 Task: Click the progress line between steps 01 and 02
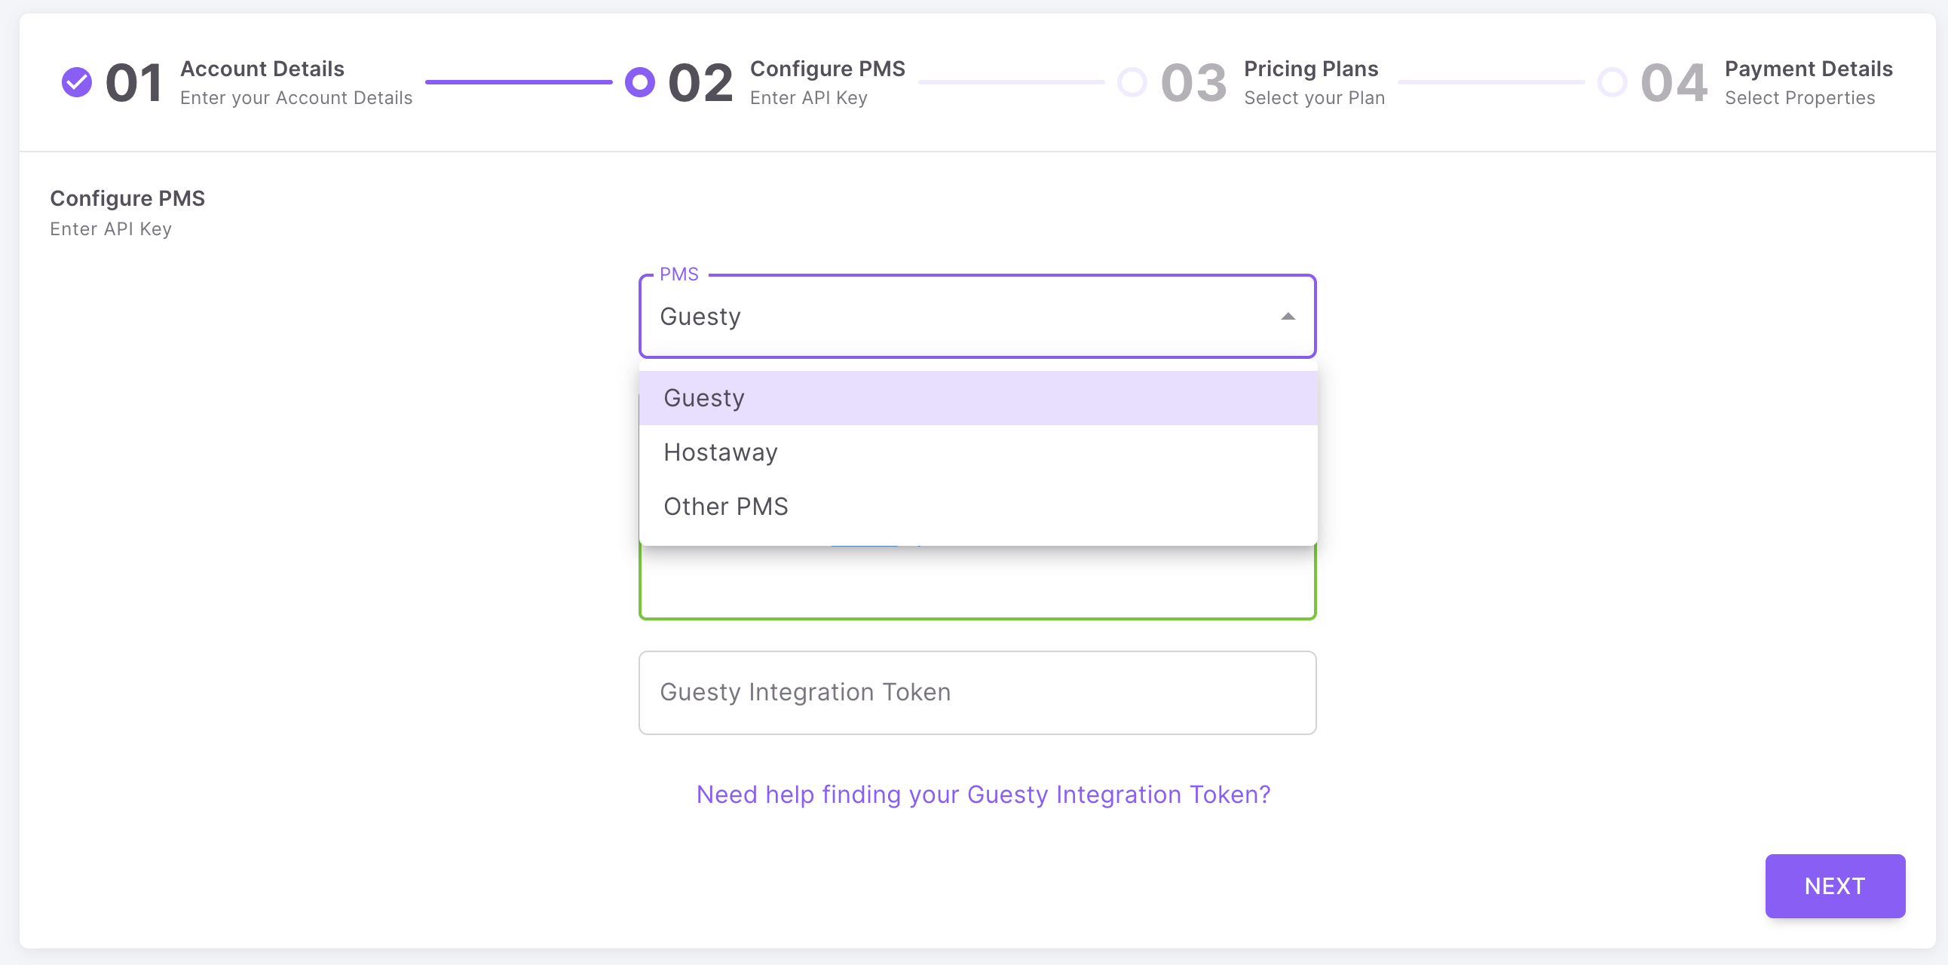pos(519,81)
